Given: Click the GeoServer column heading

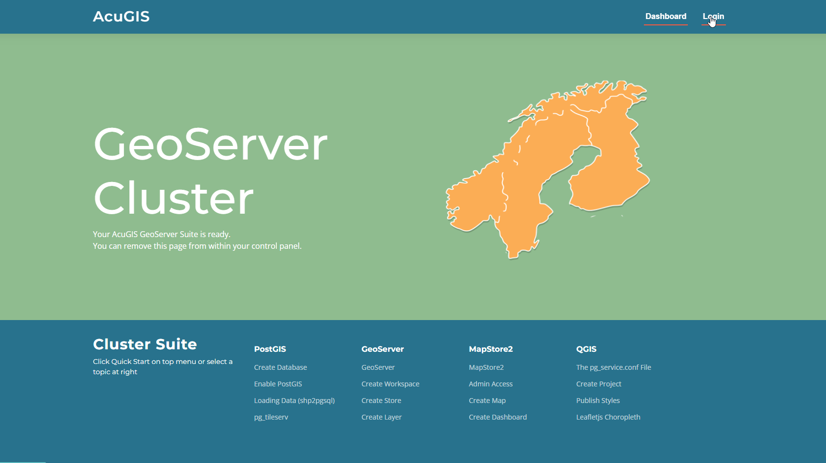Looking at the screenshot, I should pyautogui.click(x=382, y=349).
